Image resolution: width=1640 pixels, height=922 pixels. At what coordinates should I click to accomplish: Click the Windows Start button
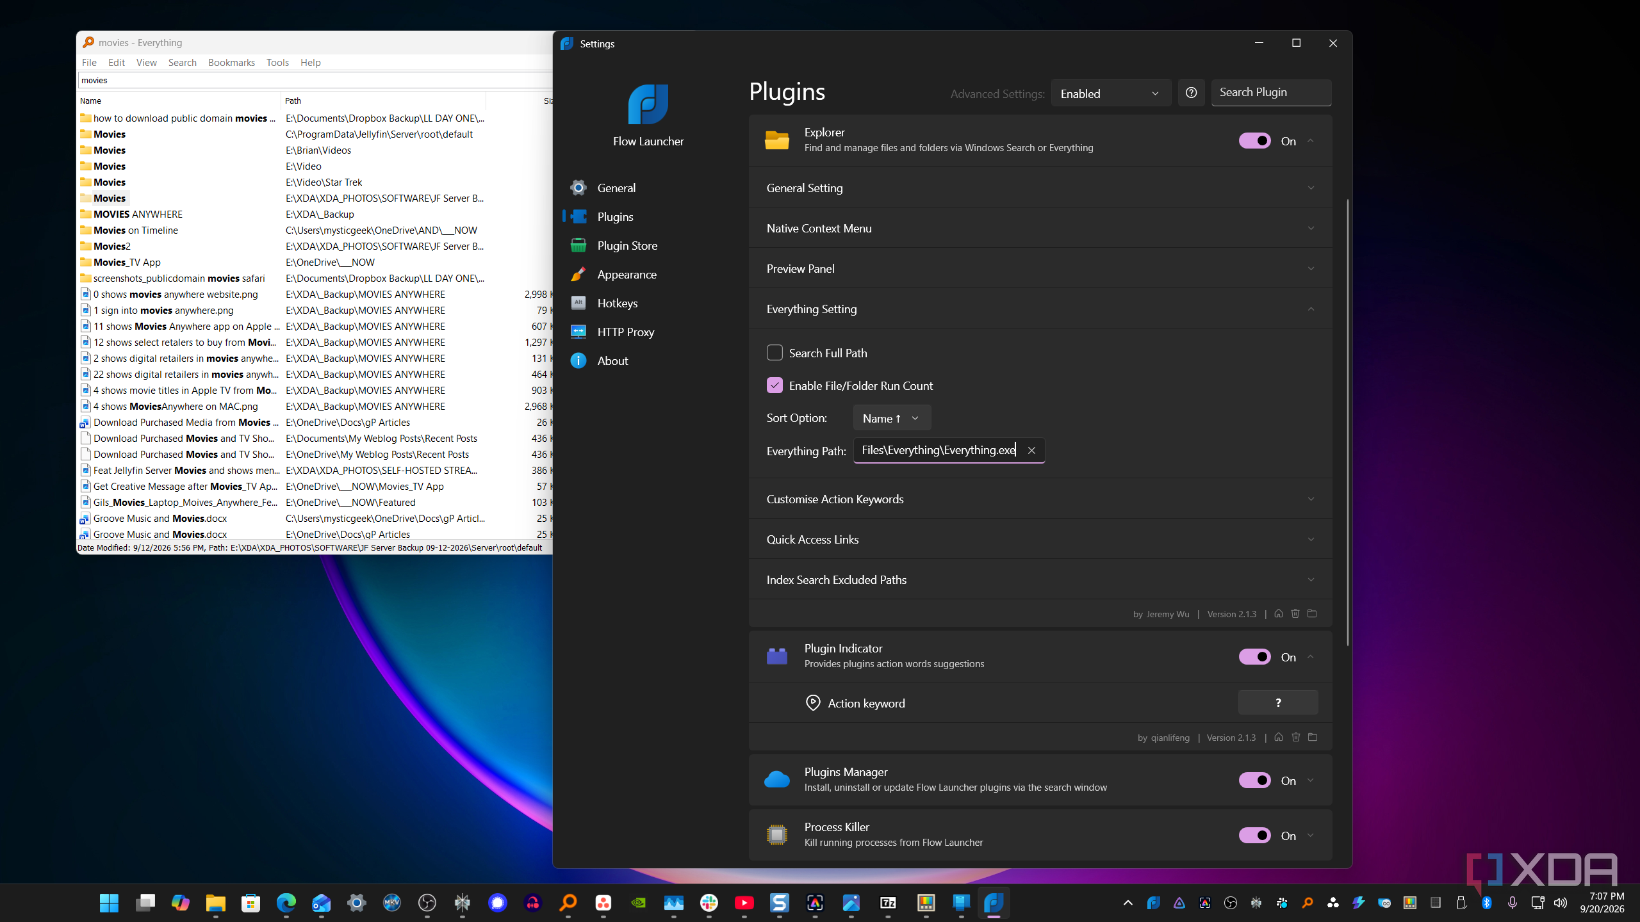110,903
